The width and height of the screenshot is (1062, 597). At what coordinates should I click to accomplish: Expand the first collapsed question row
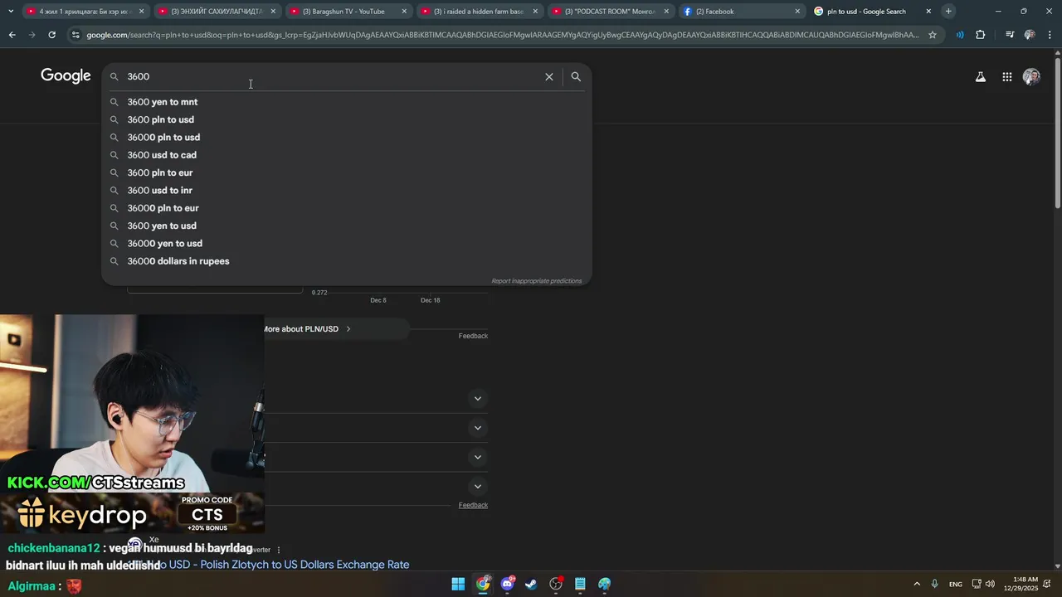477,399
